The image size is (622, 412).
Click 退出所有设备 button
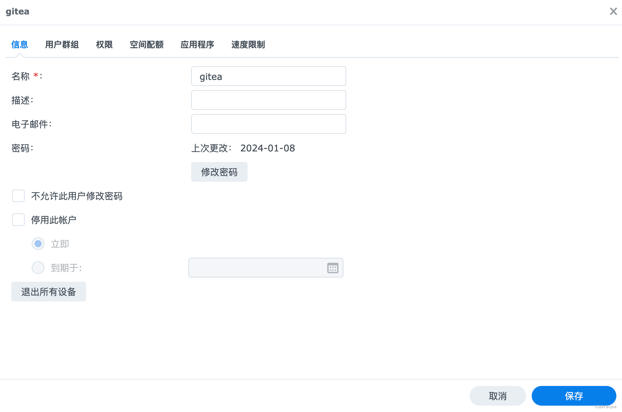click(x=49, y=292)
